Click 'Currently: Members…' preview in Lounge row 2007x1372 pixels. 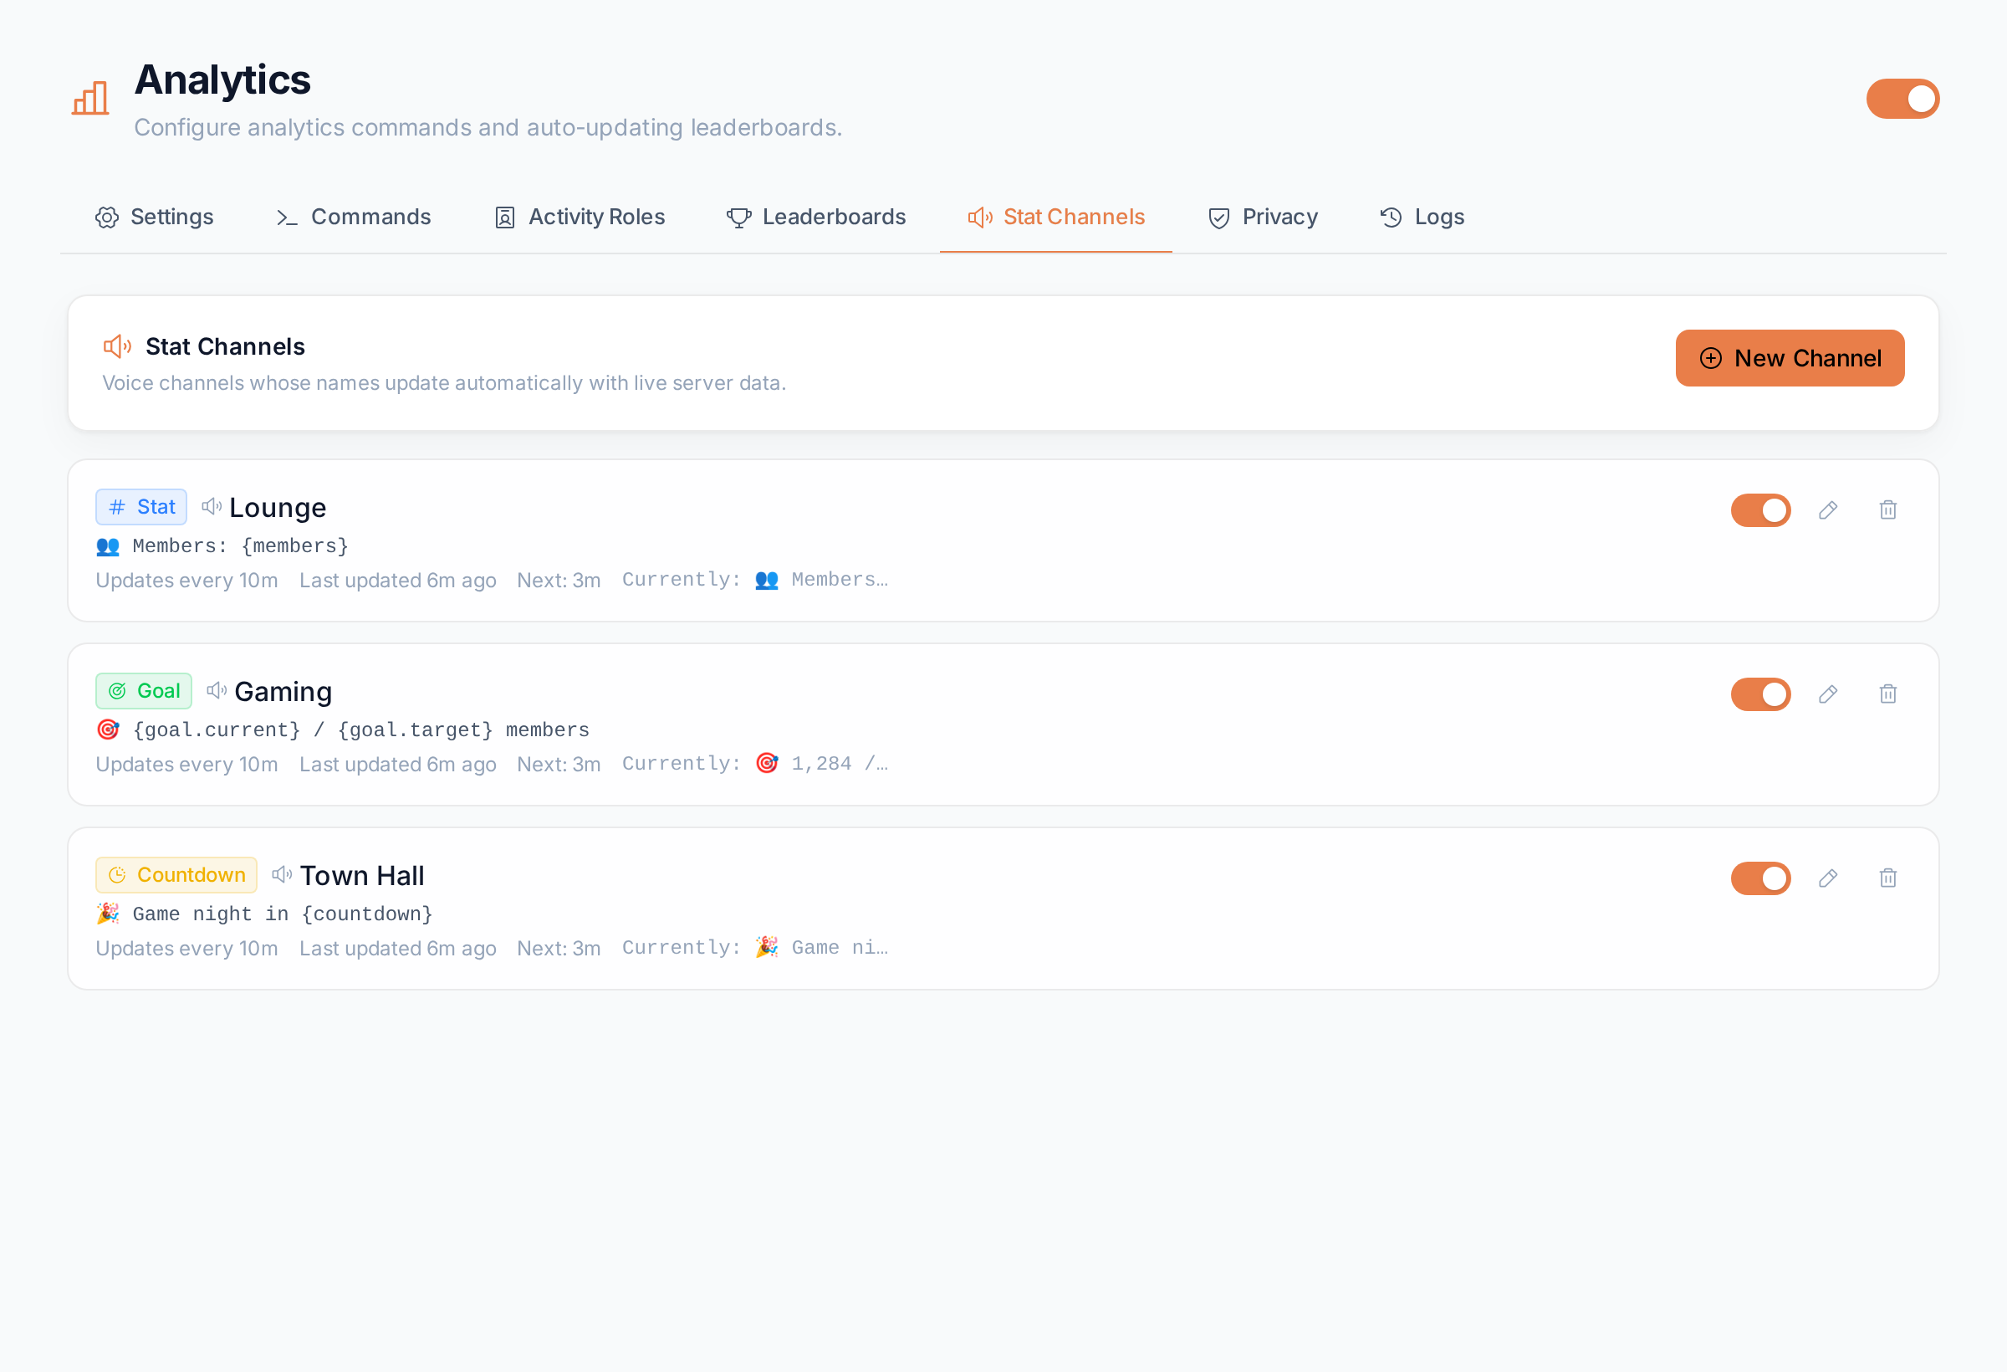(x=755, y=580)
